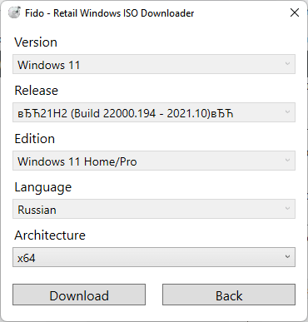Image resolution: width=308 pixels, height=322 pixels.
Task: Close the Fido downloader window
Action: click(295, 12)
